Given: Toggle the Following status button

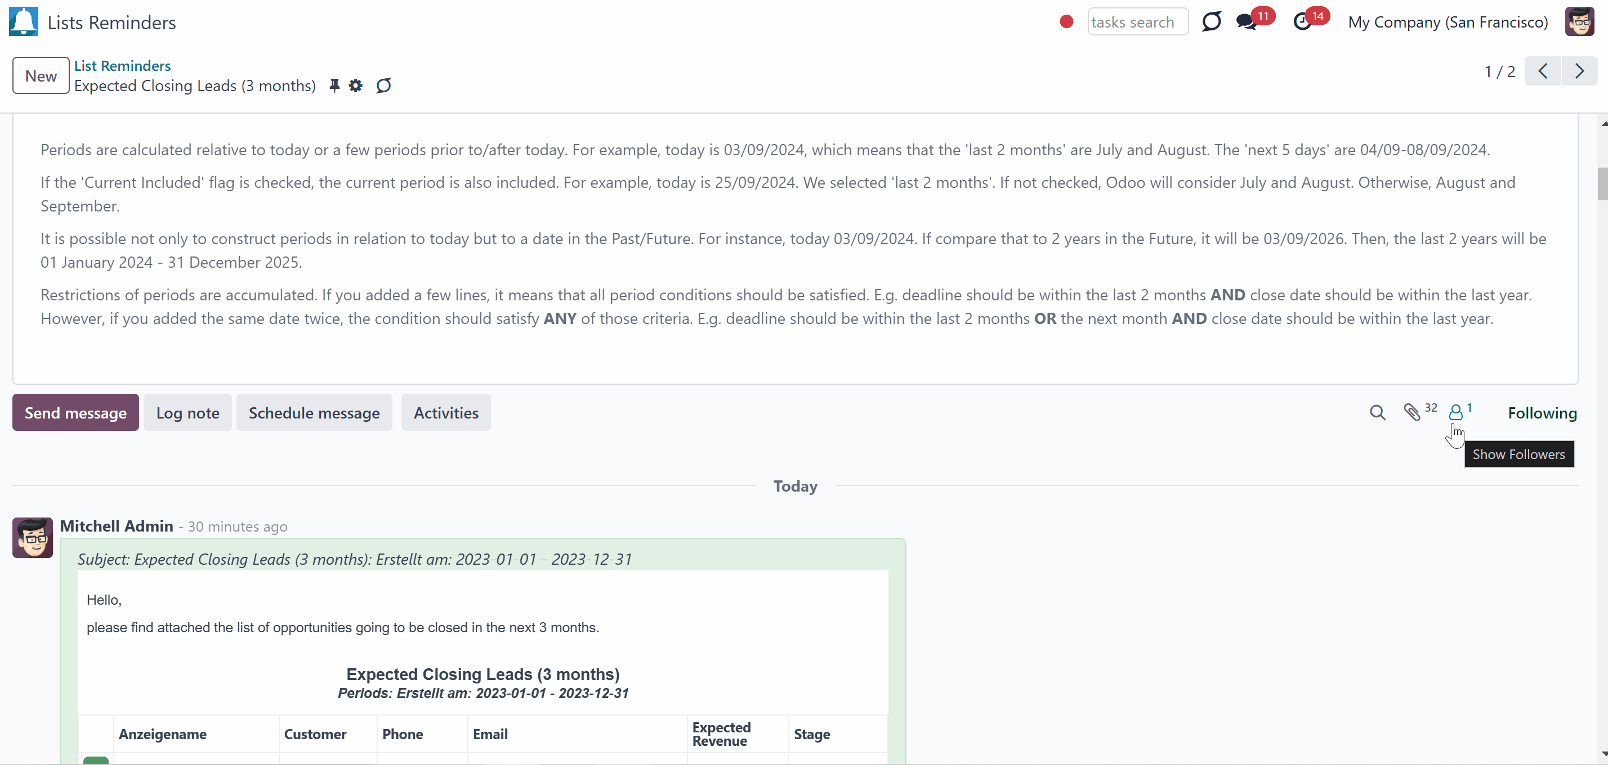Looking at the screenshot, I should 1542,413.
